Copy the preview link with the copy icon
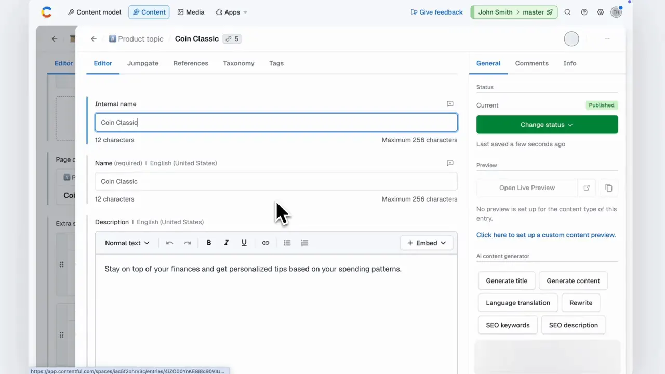 [x=608, y=188]
